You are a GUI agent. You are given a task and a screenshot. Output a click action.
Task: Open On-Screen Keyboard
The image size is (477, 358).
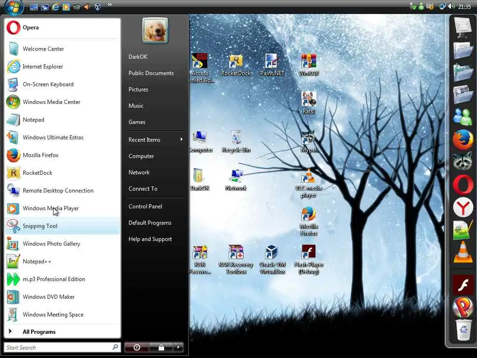pyautogui.click(x=62, y=84)
